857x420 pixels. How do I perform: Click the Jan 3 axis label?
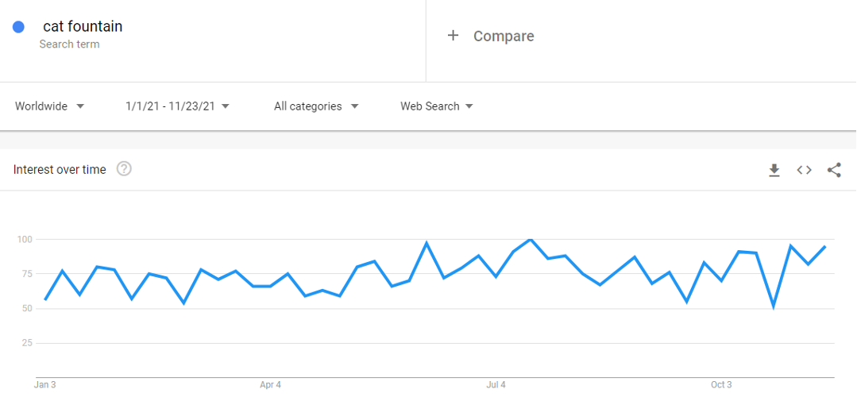tap(44, 385)
